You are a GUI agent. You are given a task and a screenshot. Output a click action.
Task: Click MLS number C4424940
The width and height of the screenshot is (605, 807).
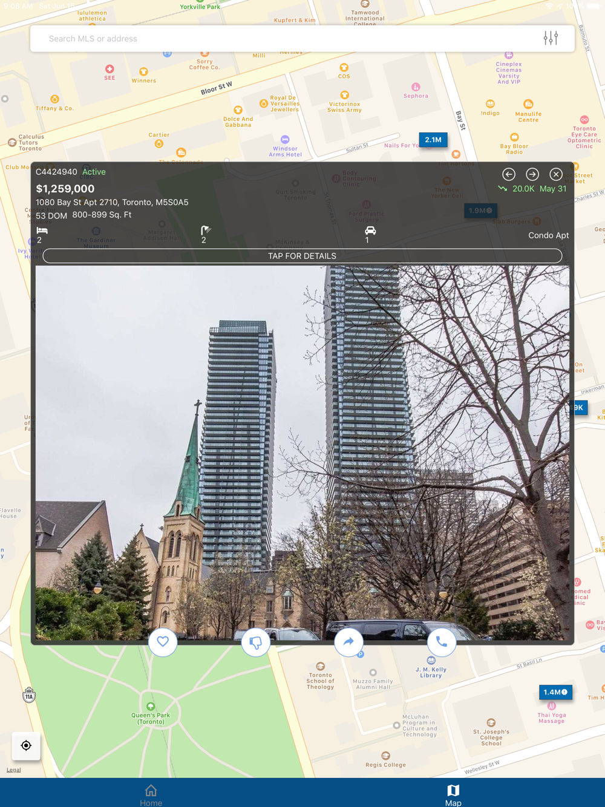pyautogui.click(x=56, y=172)
